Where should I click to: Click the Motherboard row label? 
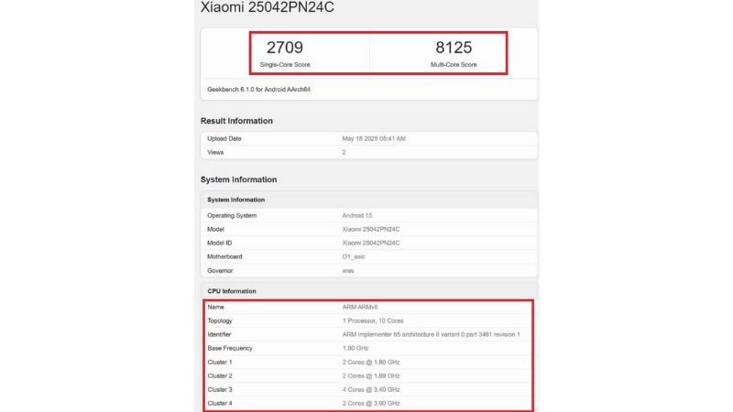coord(224,256)
